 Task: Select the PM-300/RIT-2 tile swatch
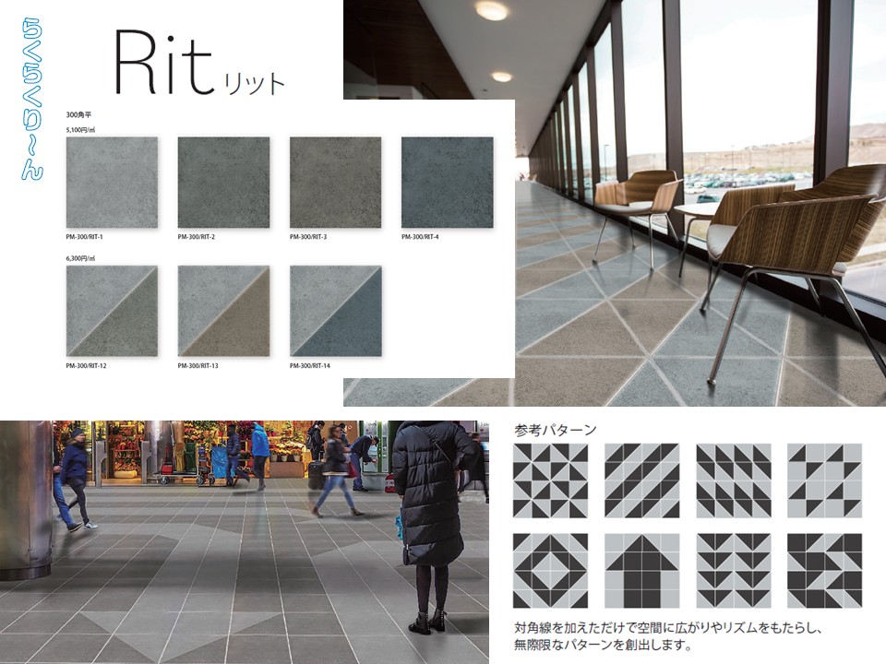(223, 183)
